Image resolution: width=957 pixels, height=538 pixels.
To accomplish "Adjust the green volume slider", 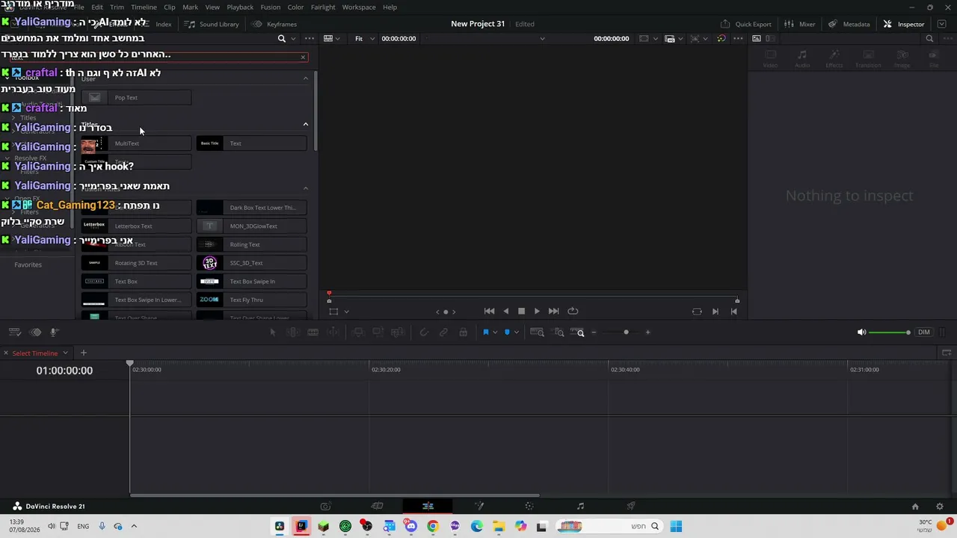I will (890, 333).
